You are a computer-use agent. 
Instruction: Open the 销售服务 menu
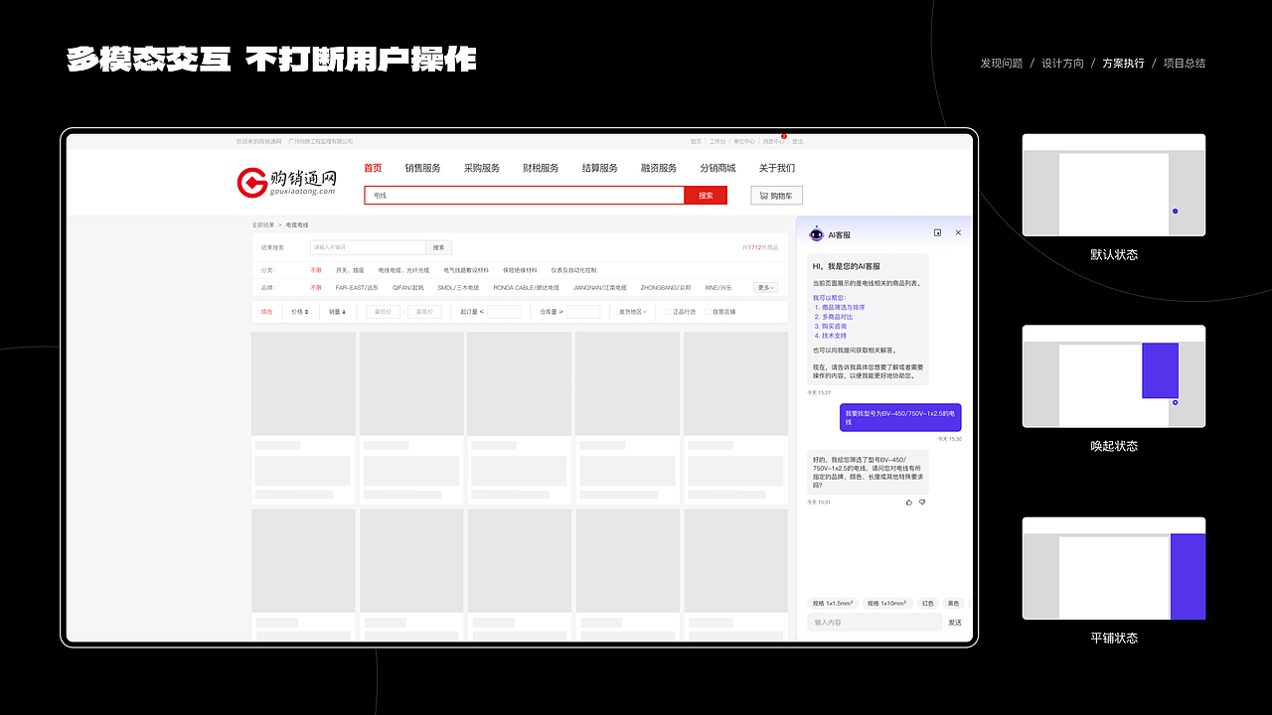(x=422, y=168)
